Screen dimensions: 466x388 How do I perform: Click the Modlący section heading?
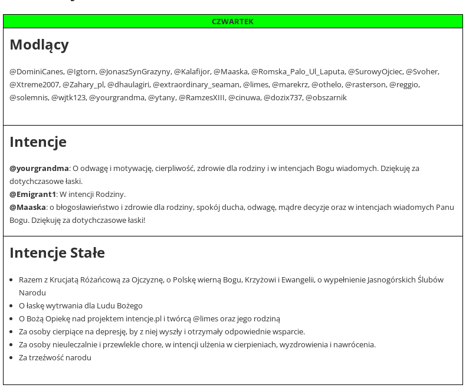click(40, 45)
